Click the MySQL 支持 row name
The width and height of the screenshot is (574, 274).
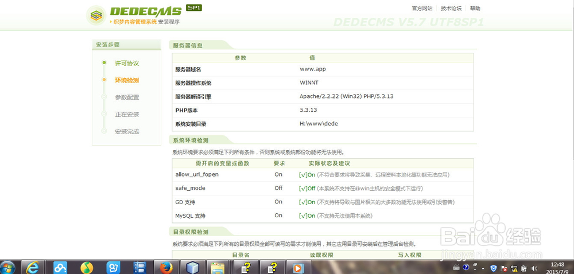coord(191,216)
